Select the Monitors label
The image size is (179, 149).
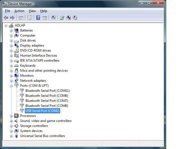pos(27,75)
